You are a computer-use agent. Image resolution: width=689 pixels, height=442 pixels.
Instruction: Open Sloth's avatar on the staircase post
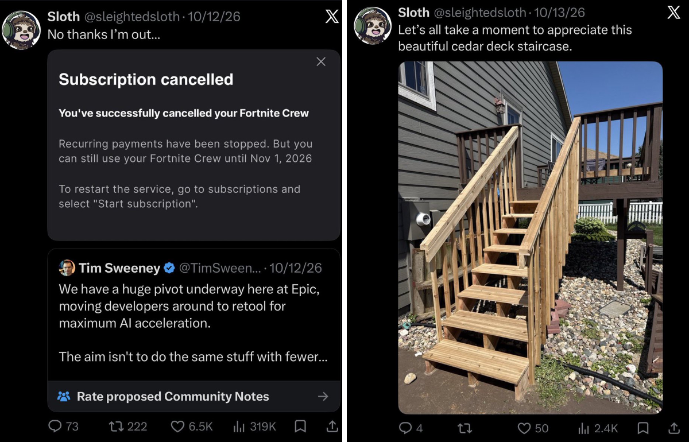(373, 25)
